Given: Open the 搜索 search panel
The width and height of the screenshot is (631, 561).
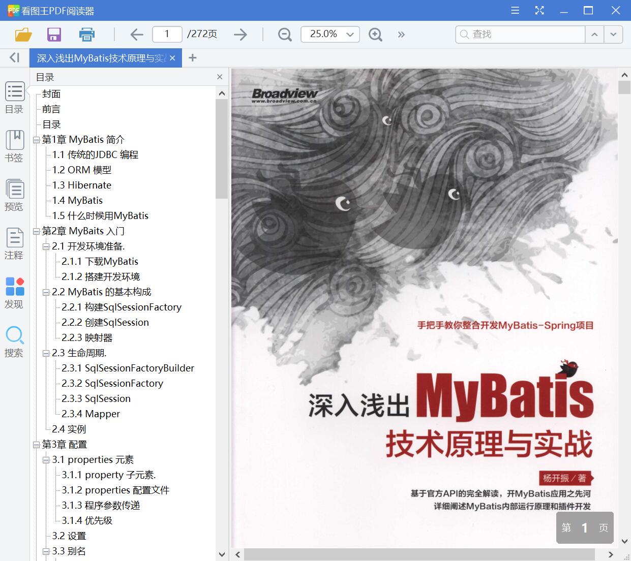Looking at the screenshot, I should (14, 342).
